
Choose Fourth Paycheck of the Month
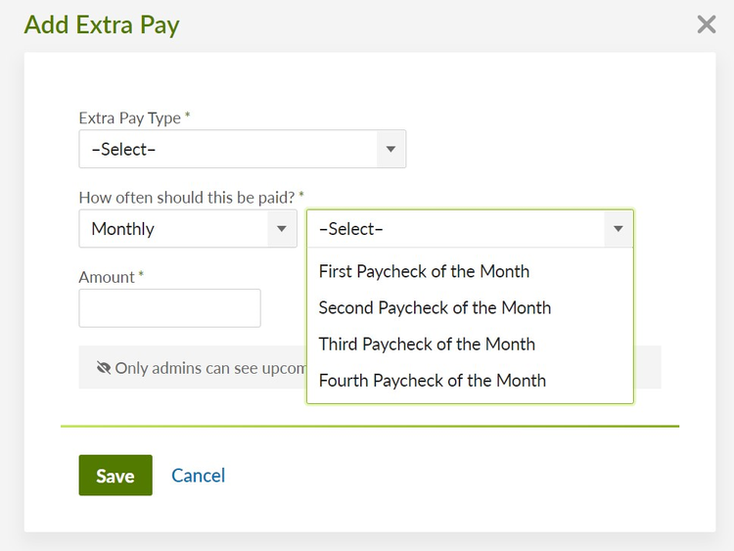tap(470, 381)
